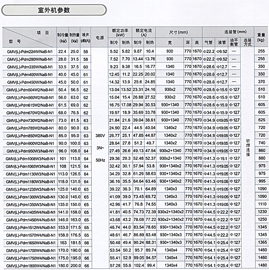The height and width of the screenshot is (270, 269).
Task: Select model GMV(L)-Pdm1008W3/NaB-N1
Action: tap(30, 159)
